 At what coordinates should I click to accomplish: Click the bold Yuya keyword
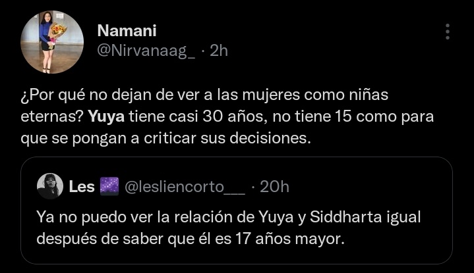[x=106, y=116]
